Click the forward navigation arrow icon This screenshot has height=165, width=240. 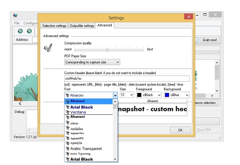(29, 31)
